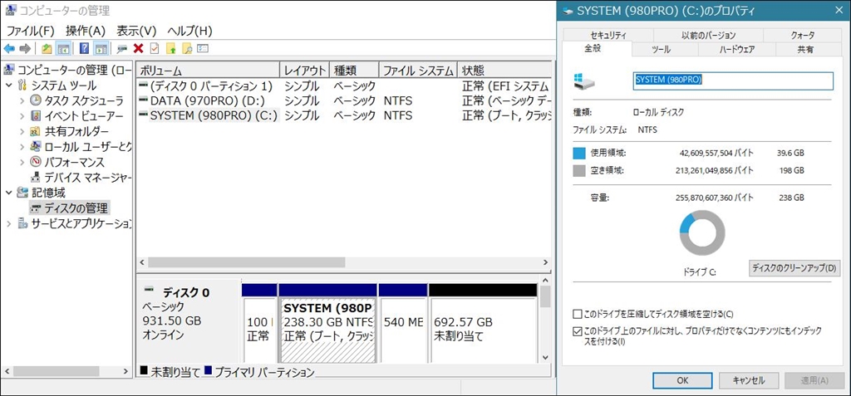Collapse the 記憶域 tree node
Screen dimensions: 851x396
pos(8,192)
